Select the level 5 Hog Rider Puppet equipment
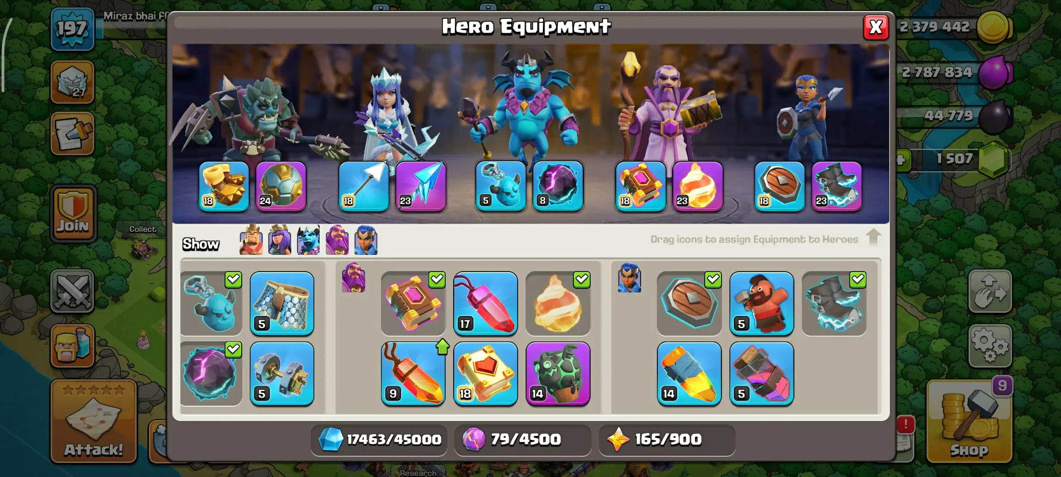1061x477 pixels. [761, 303]
